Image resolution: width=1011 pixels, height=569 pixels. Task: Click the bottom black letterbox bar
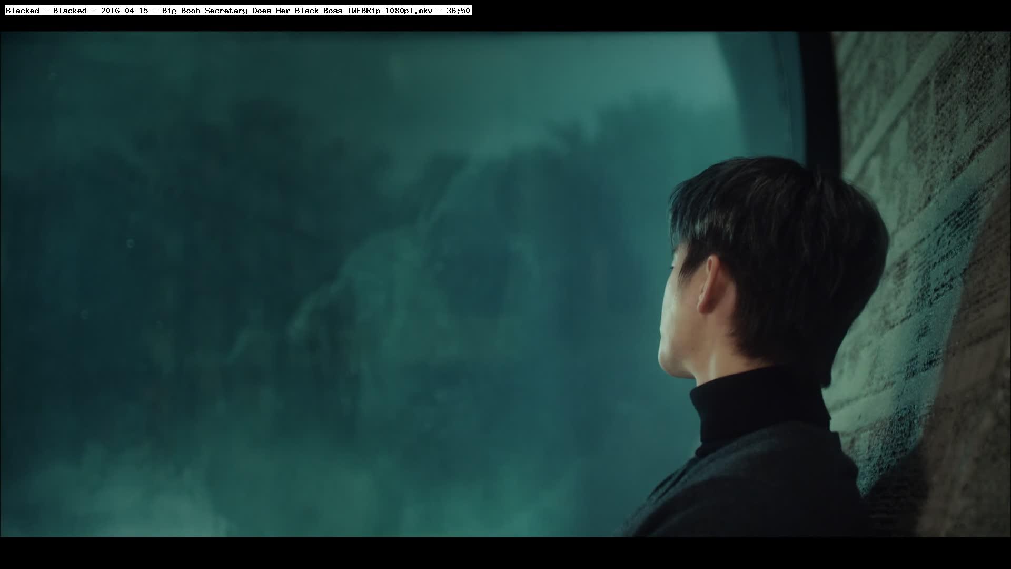506,553
